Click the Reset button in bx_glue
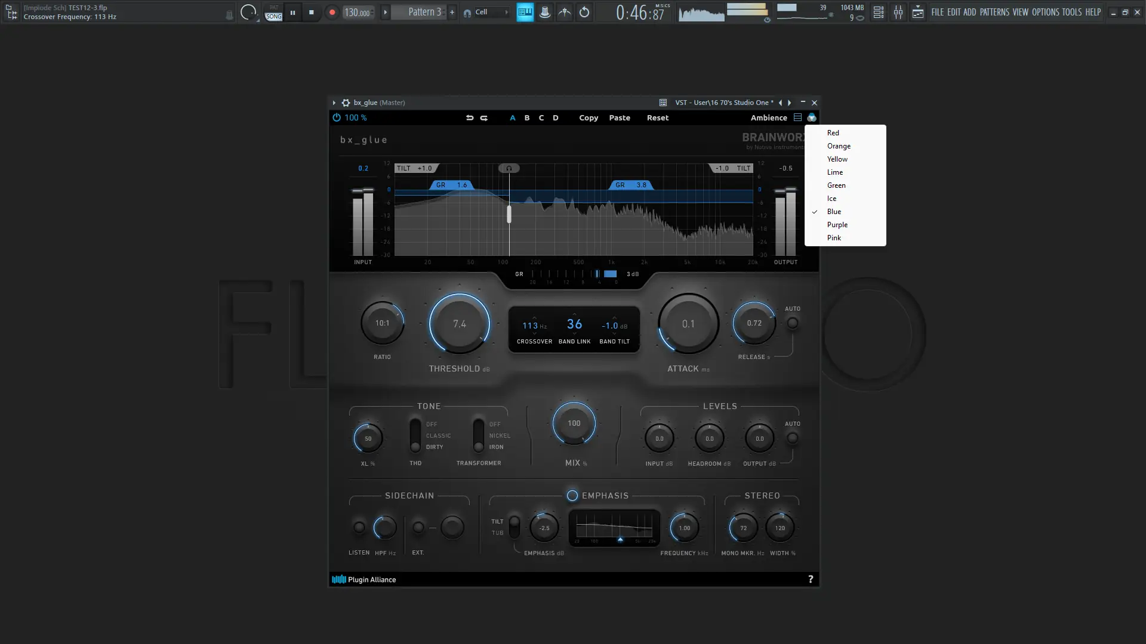The height and width of the screenshot is (644, 1146). pyautogui.click(x=657, y=118)
